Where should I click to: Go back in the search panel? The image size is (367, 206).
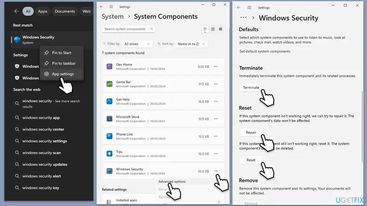(x=16, y=11)
